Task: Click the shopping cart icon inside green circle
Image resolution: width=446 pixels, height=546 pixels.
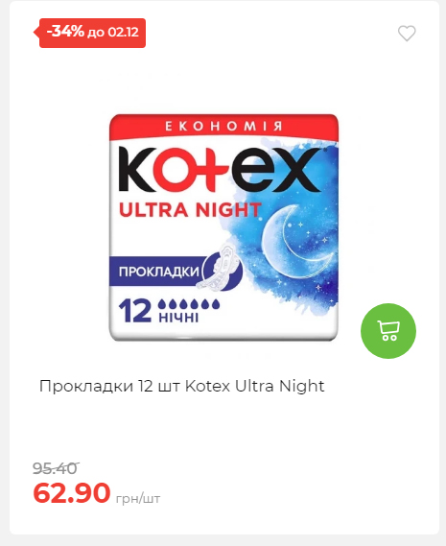Action: [x=388, y=331]
